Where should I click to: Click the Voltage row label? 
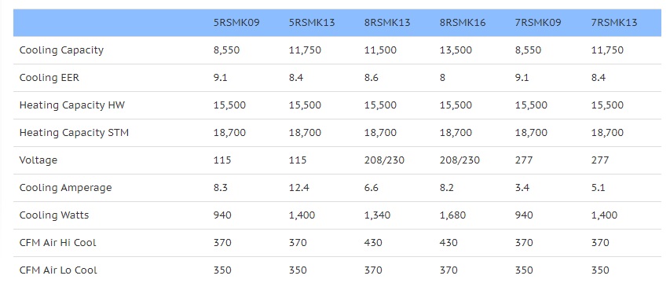38,160
